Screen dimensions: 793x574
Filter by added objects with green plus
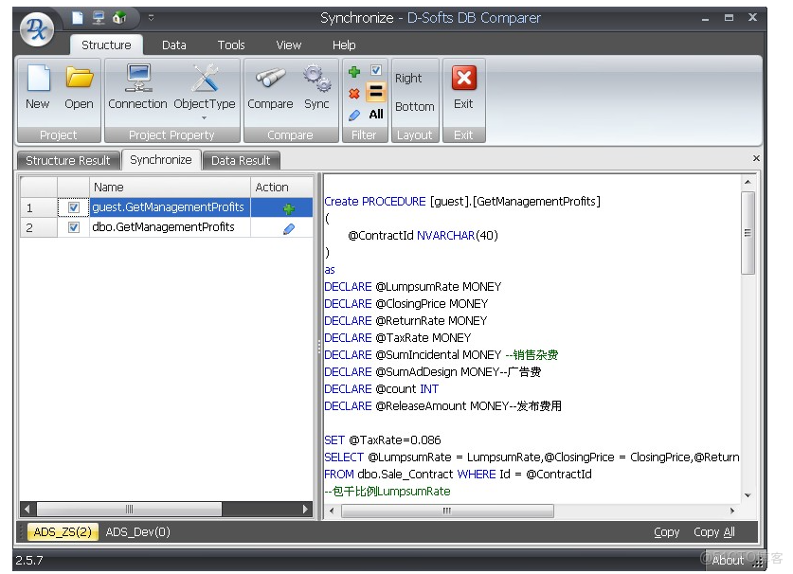point(354,71)
